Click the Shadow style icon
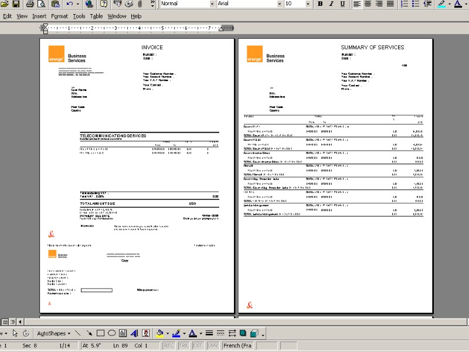The image size is (469, 352). [243, 333]
